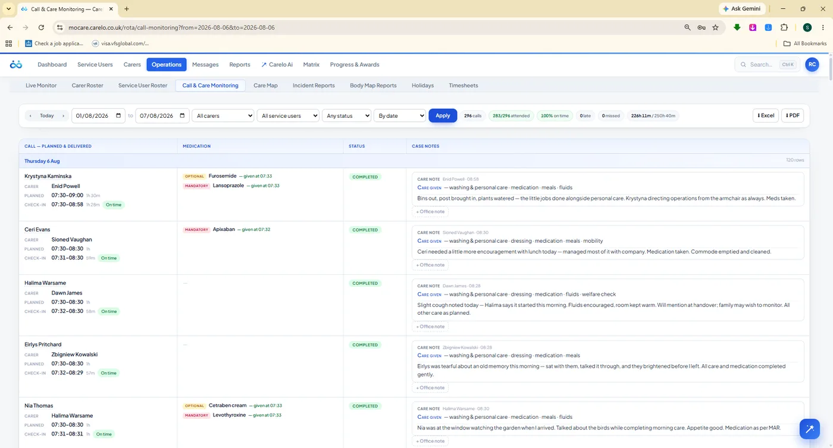Open the Matrix menu item
This screenshot has height=448, width=833.
coord(311,64)
